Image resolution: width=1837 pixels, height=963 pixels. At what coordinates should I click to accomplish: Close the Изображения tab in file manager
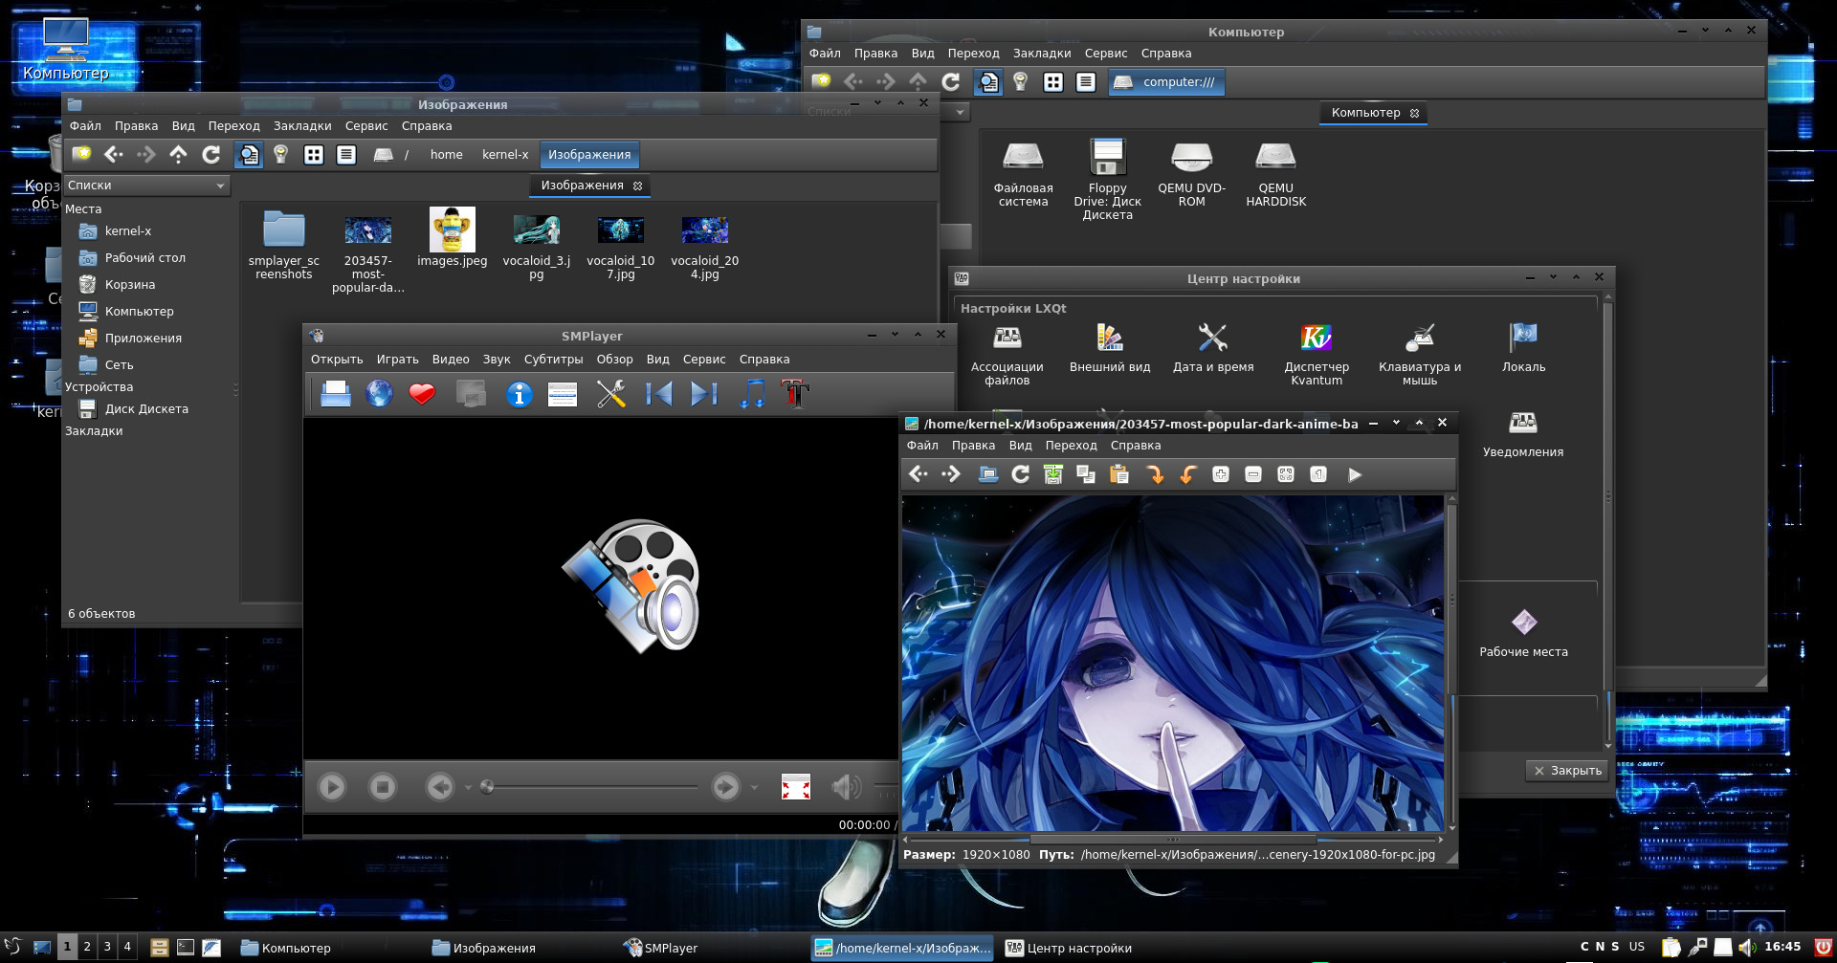coord(638,186)
